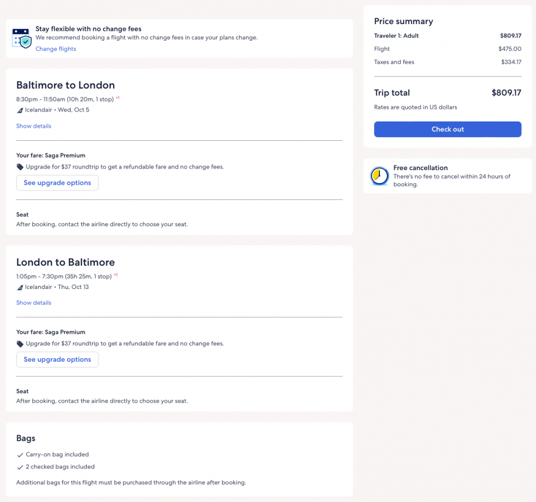Click Icelandair logo on Baltimore to London flight
The height and width of the screenshot is (502, 536).
20,110
